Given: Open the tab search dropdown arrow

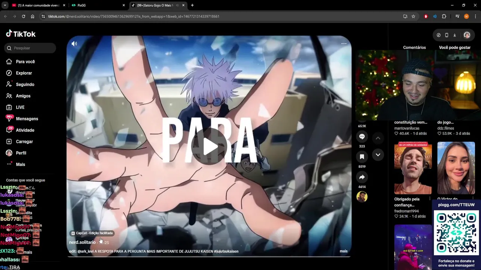Looking at the screenshot, I should [5, 5].
